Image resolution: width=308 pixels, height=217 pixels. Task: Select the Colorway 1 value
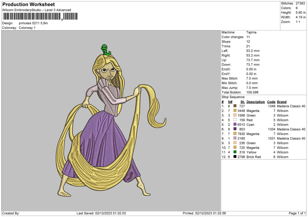(27, 28)
